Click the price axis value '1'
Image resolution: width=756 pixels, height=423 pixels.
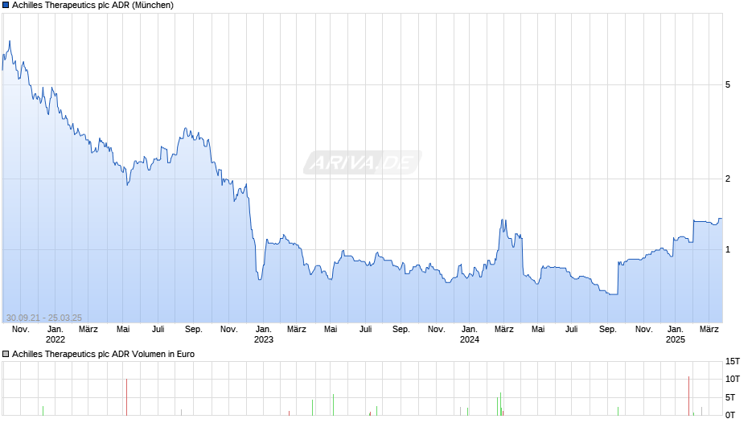point(728,250)
